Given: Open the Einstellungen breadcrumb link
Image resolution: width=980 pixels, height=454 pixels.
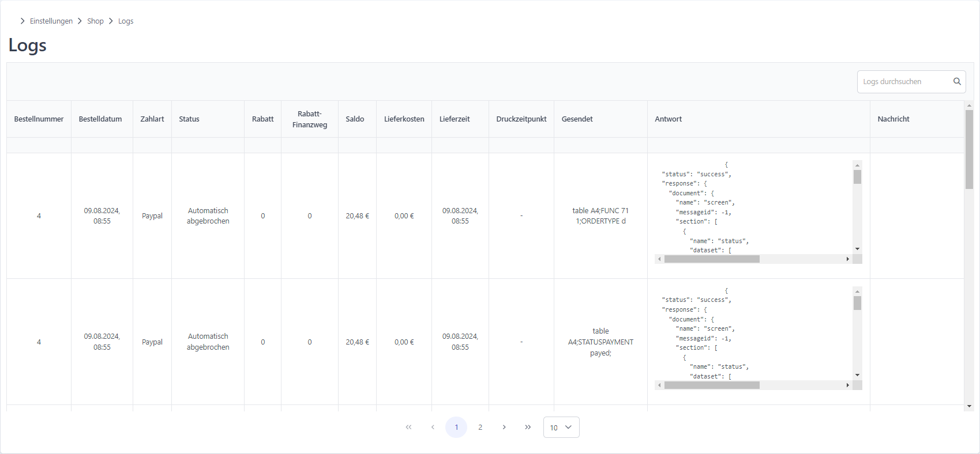Looking at the screenshot, I should tap(51, 21).
